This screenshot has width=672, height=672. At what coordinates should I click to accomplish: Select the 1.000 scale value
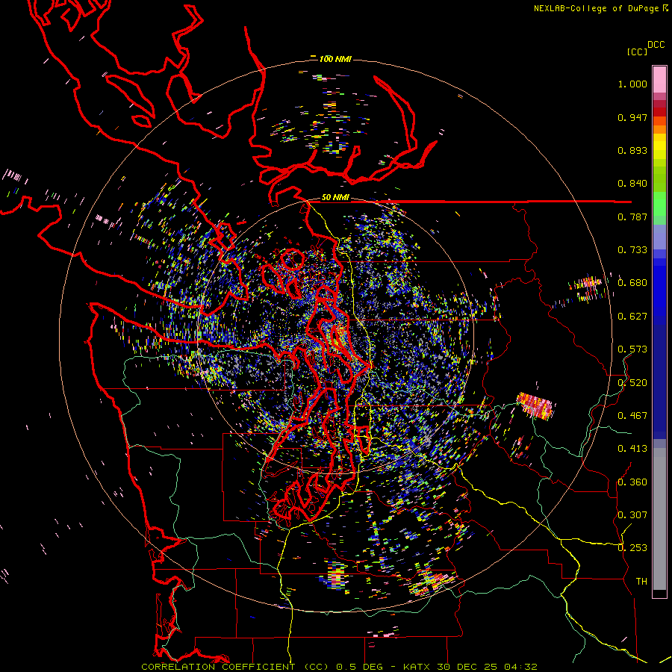point(632,84)
